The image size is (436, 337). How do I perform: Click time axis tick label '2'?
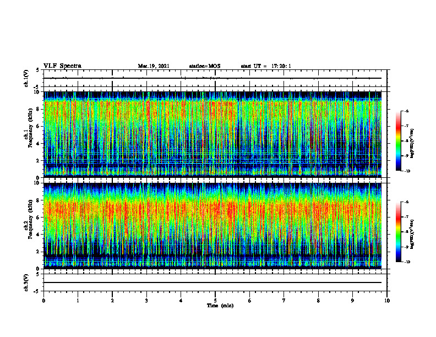pos(112,301)
